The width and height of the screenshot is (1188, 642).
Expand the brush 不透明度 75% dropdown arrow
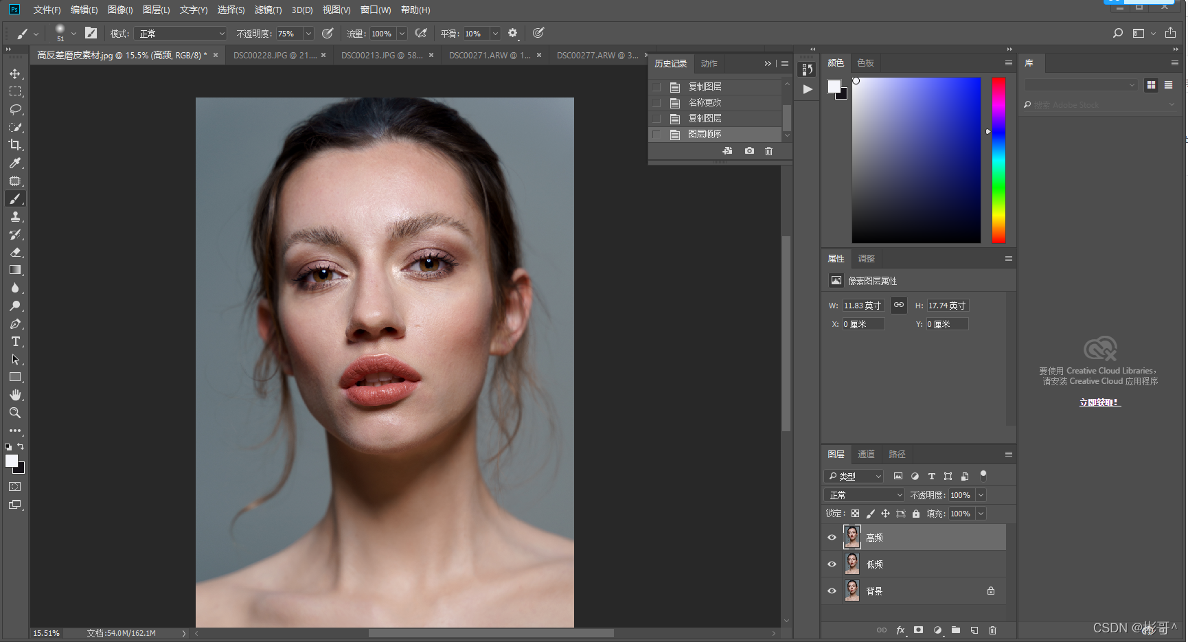click(x=308, y=34)
